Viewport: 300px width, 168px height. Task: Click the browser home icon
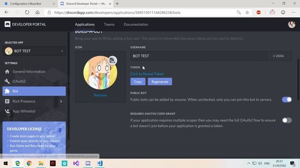pos(37,13)
